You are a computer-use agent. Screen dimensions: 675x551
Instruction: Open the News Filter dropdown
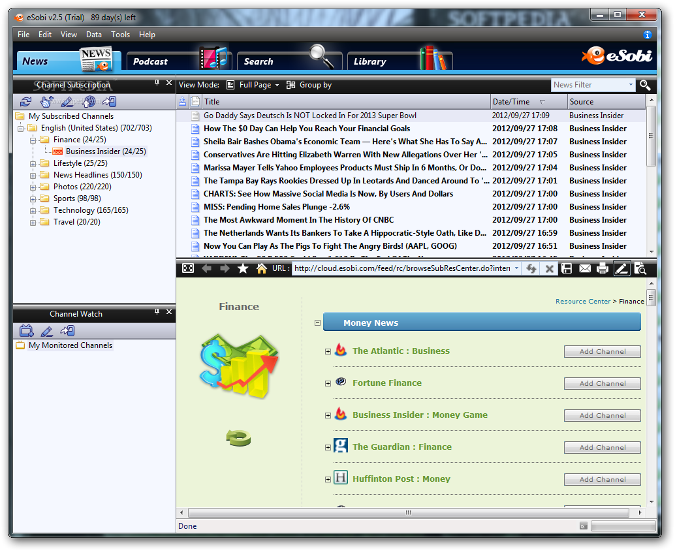[631, 85]
